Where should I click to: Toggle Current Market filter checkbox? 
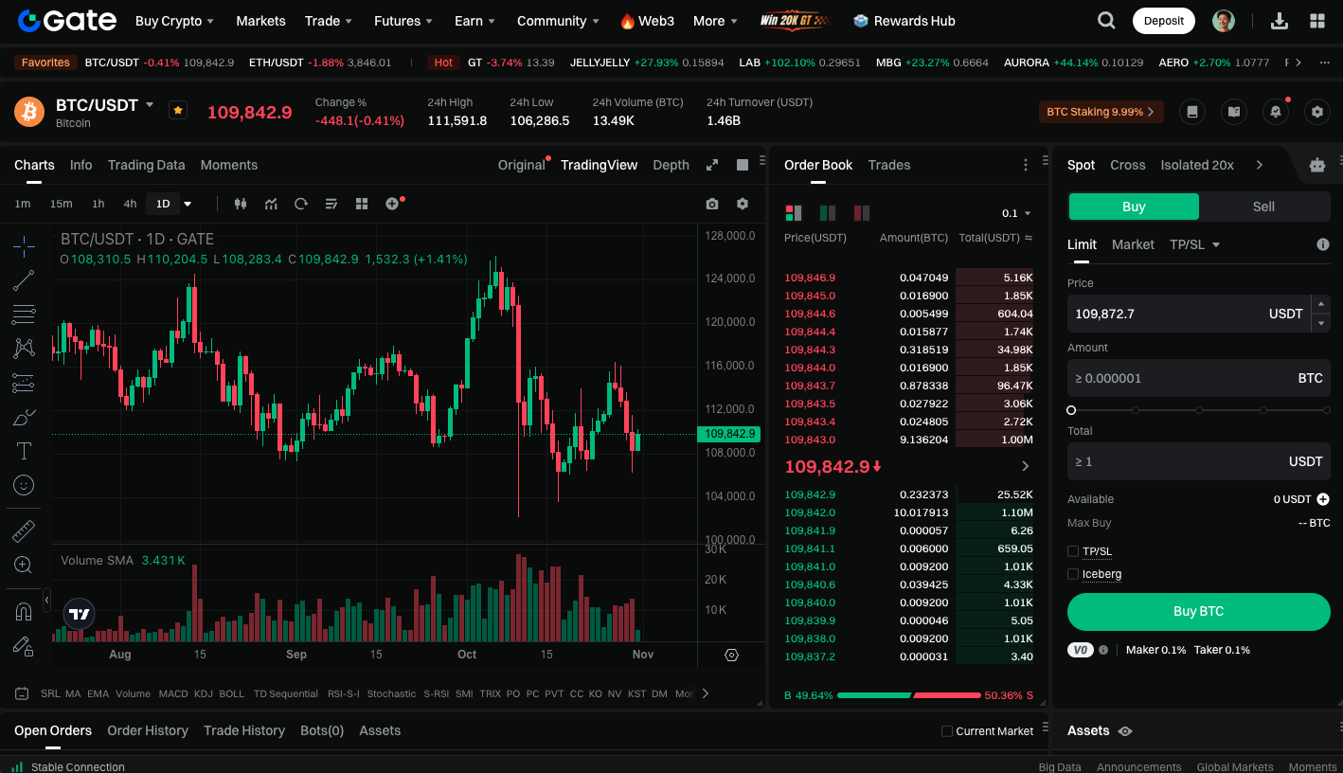947,731
